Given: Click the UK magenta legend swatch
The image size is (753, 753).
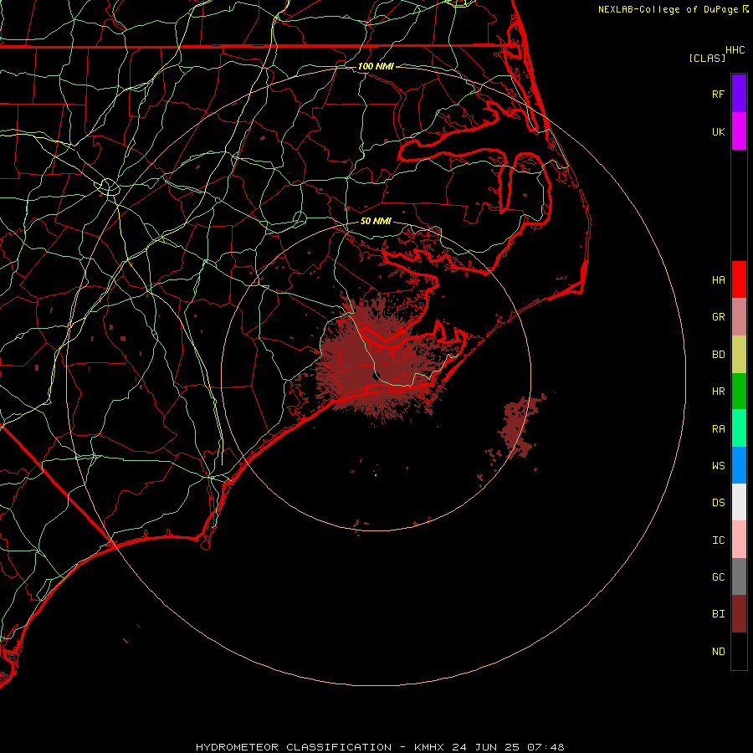Looking at the screenshot, I should [739, 131].
